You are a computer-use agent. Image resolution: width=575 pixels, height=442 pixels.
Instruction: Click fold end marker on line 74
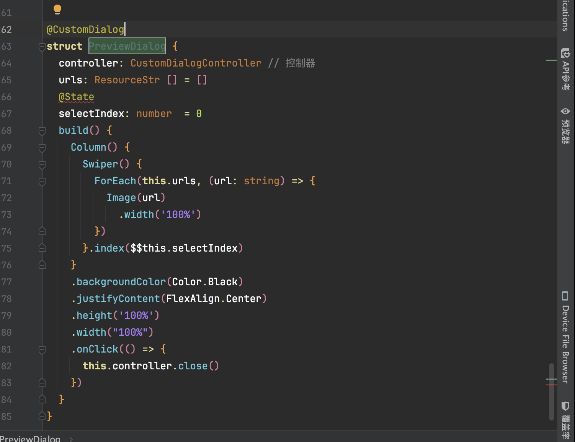point(42,231)
